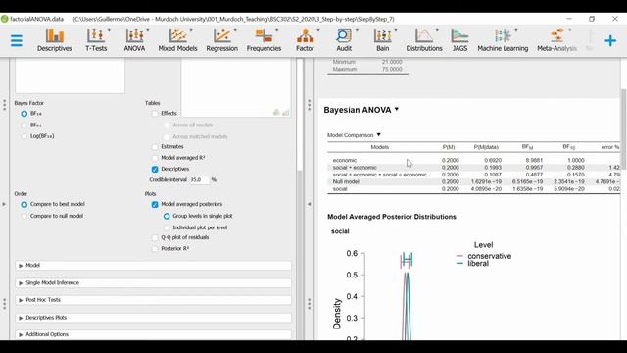Enable the Estimates checkbox
Image resolution: width=627 pixels, height=353 pixels.
155,147
